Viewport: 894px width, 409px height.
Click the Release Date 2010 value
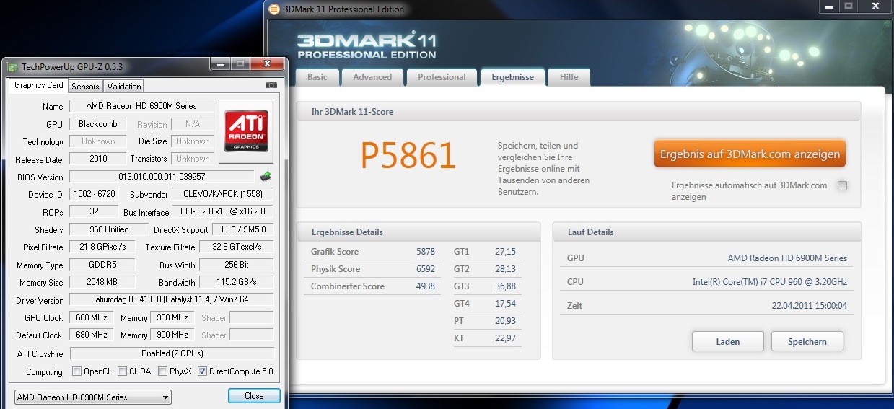pos(98,159)
